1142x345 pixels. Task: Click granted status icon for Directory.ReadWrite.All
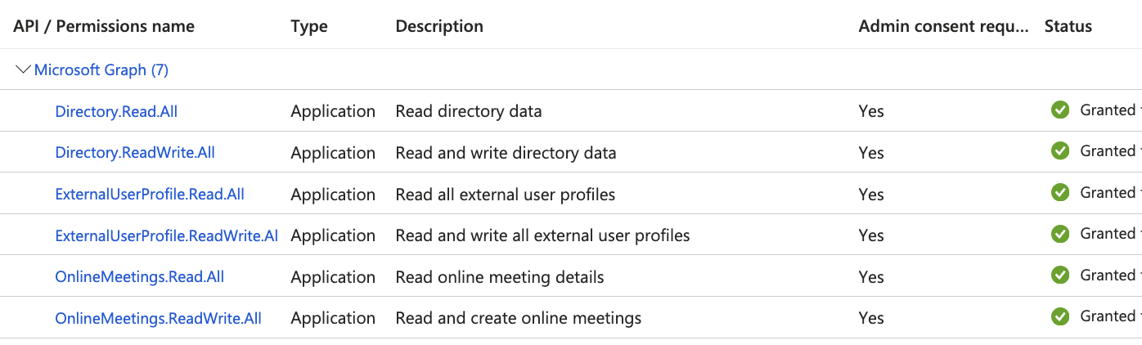(1060, 151)
